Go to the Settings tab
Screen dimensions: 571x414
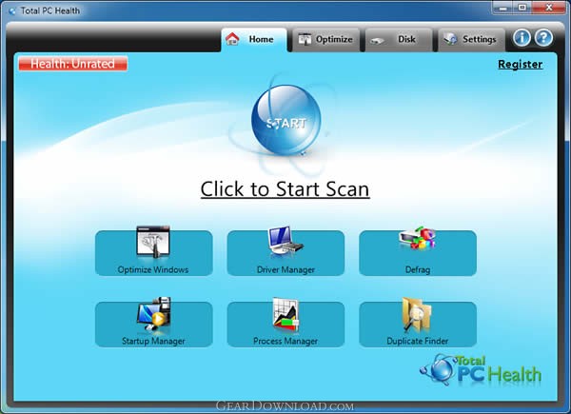coord(471,39)
